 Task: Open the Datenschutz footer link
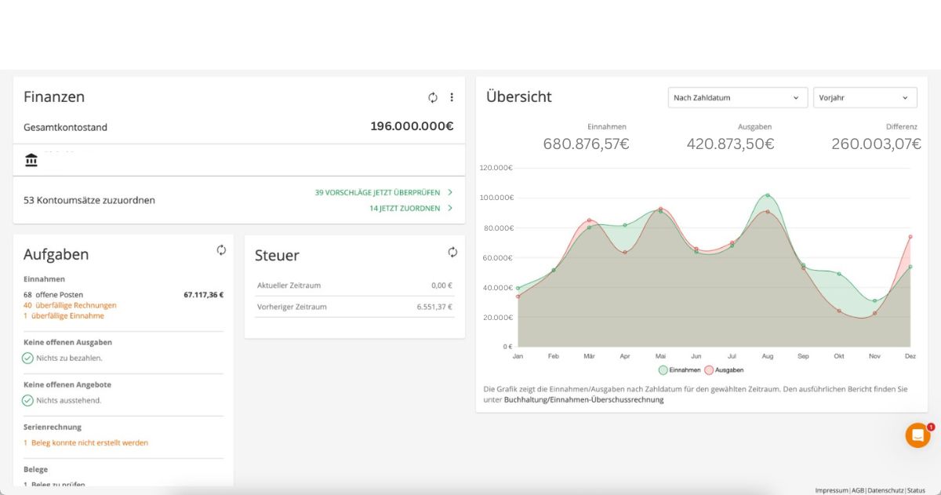(885, 490)
